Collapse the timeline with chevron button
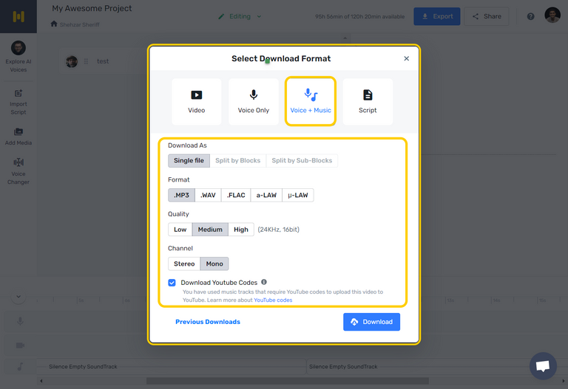Image resolution: width=568 pixels, height=389 pixels. tap(18, 297)
